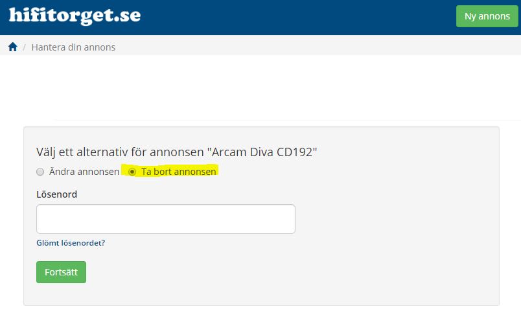Click the Ändra annonsen label text
Viewport: 521px width, 313px height.
pyautogui.click(x=84, y=172)
